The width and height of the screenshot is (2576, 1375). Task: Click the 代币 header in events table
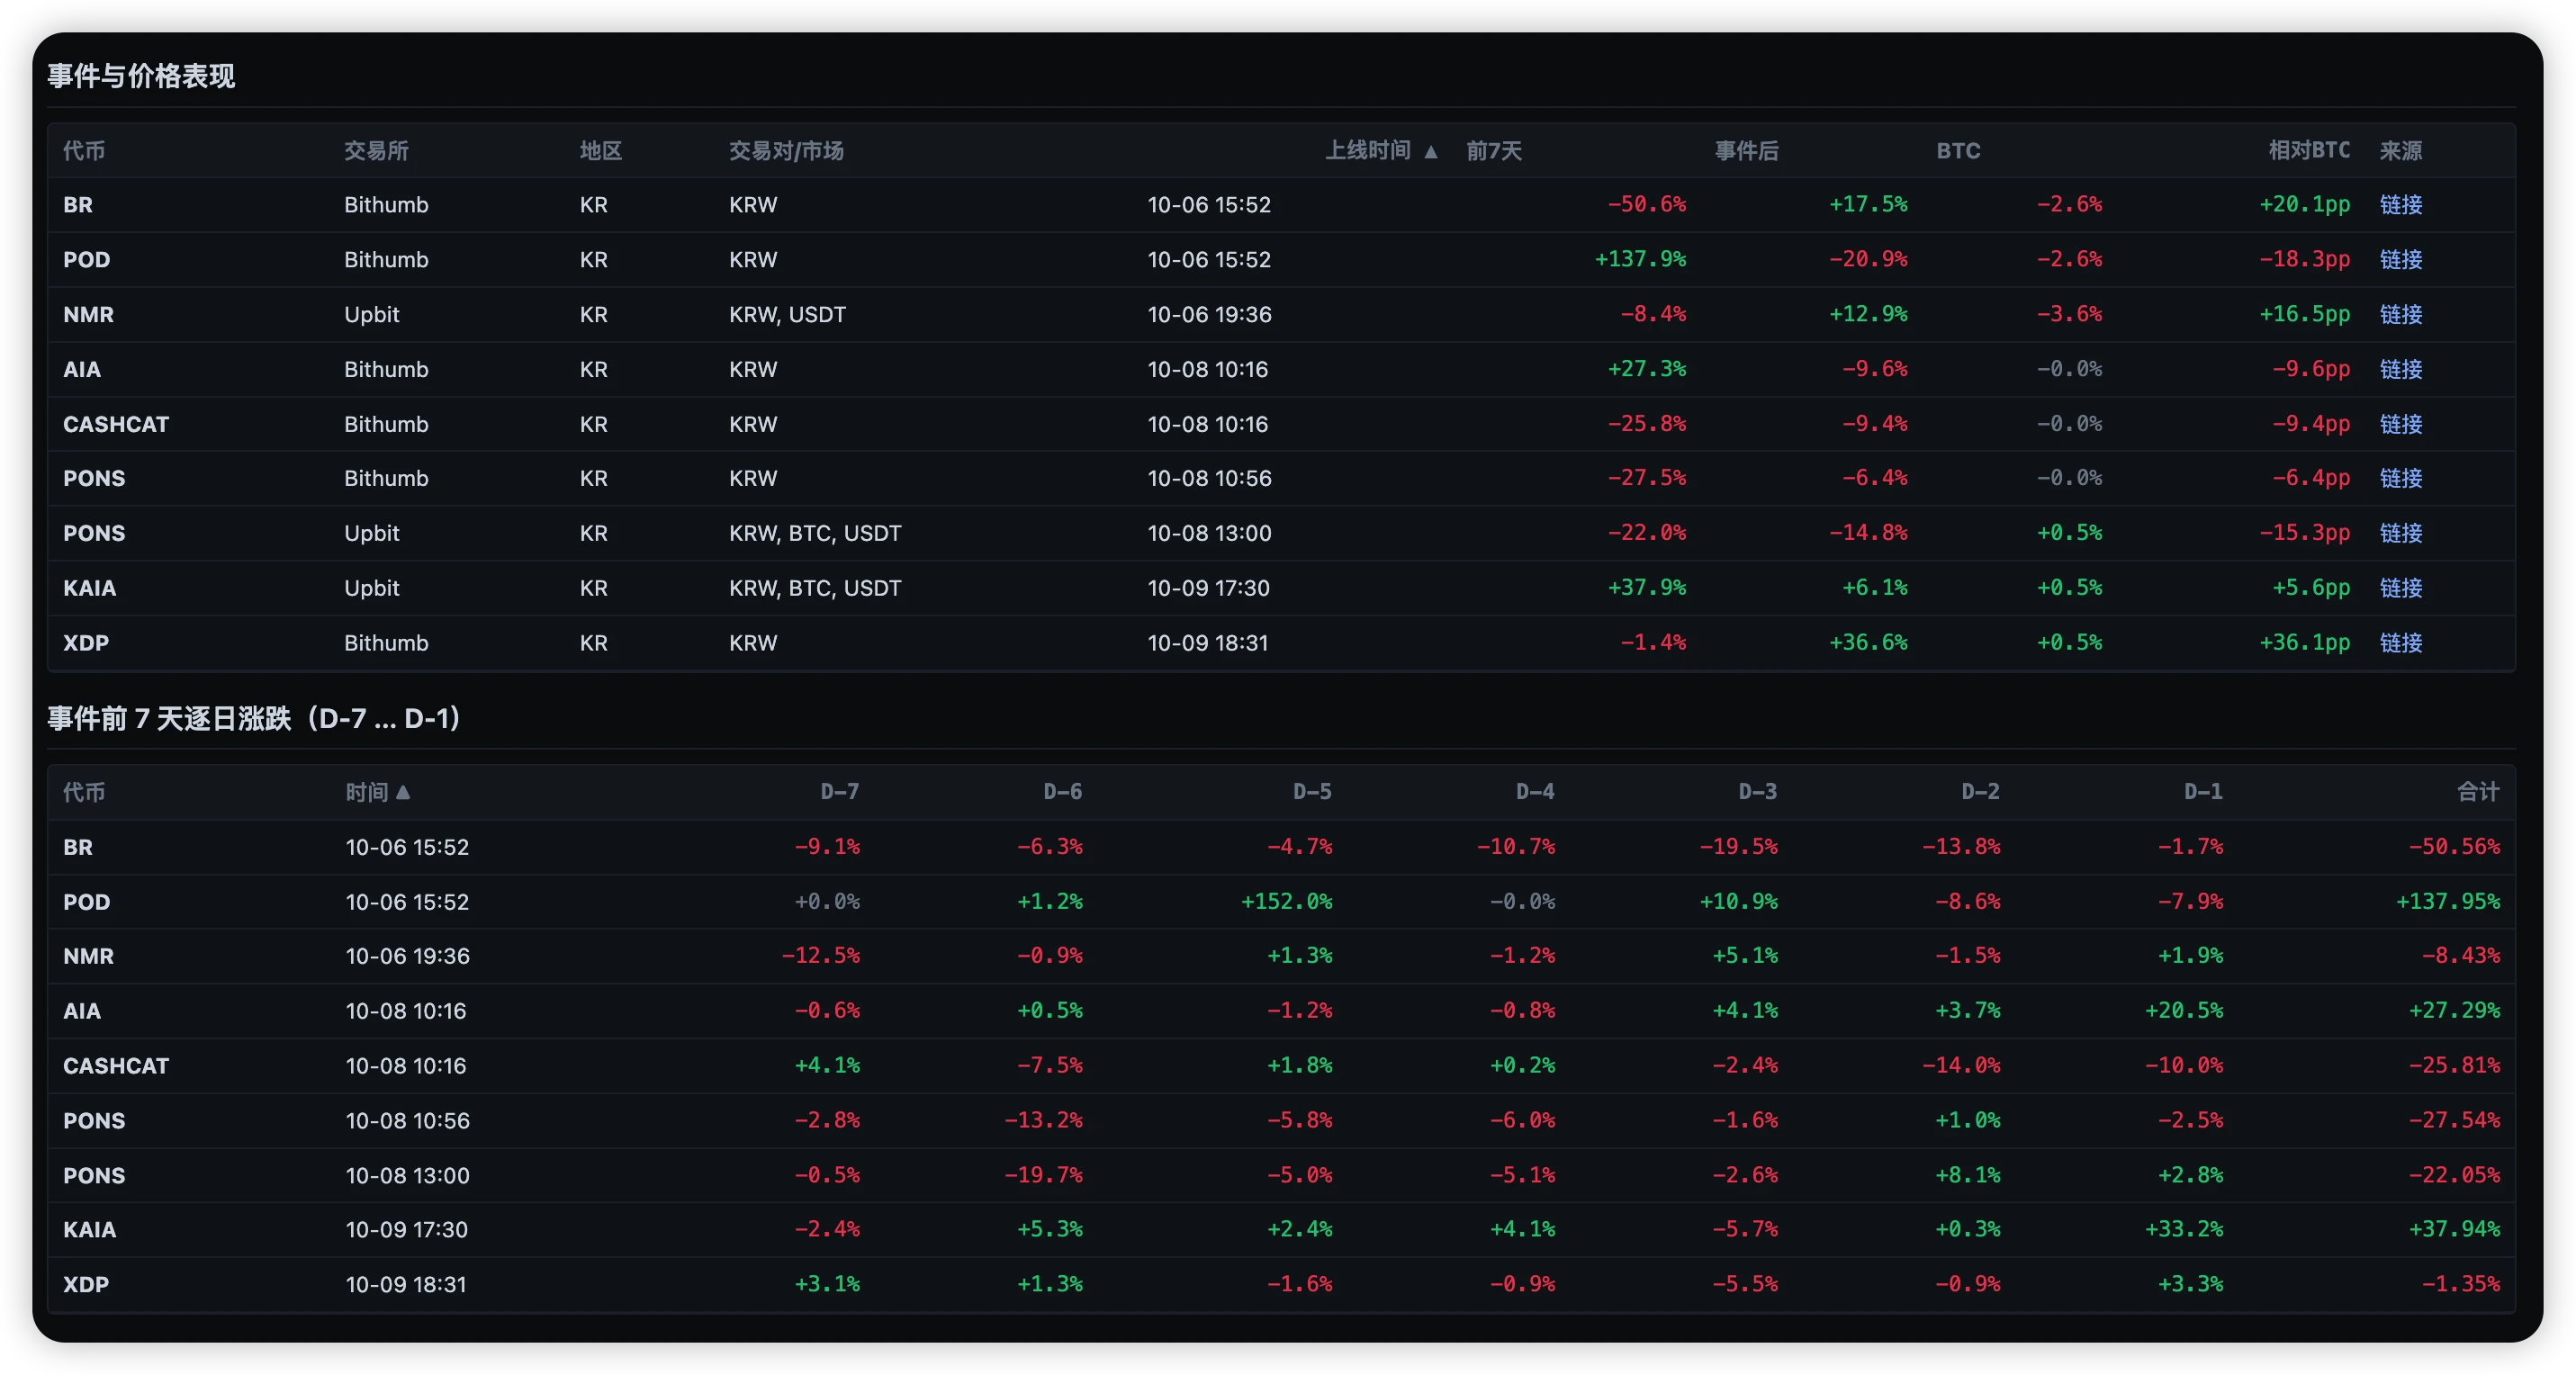coord(84,151)
